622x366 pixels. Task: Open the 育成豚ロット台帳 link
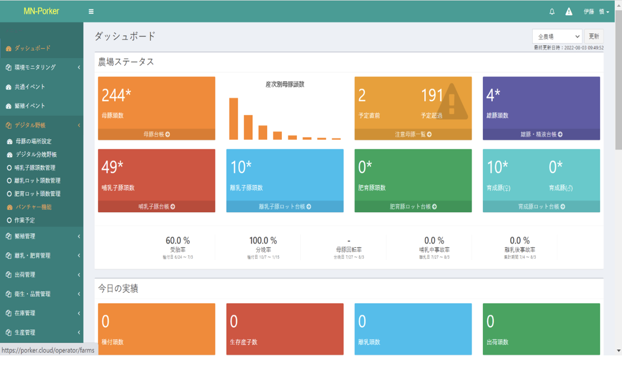(541, 207)
